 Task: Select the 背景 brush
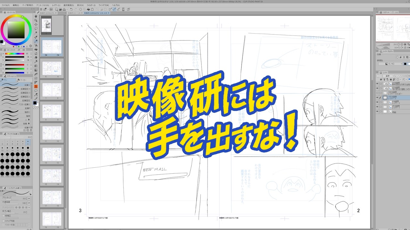[16, 124]
